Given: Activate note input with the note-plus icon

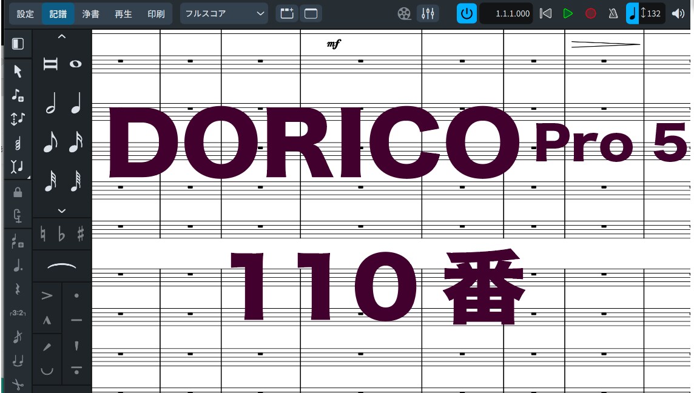Looking at the screenshot, I should point(18,95).
